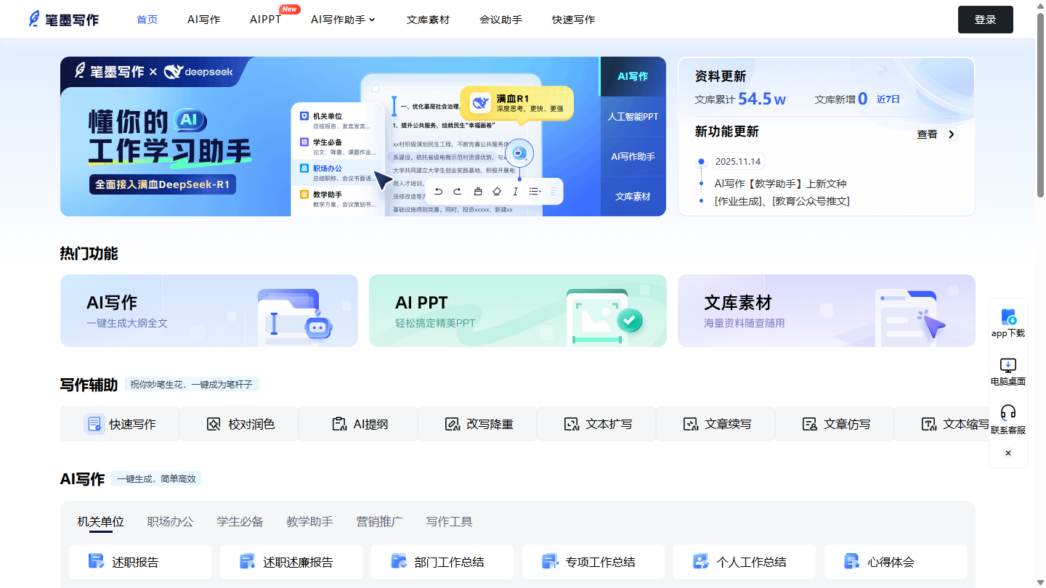
Task: Open the 文库素材 feature card
Action: pyautogui.click(x=827, y=311)
